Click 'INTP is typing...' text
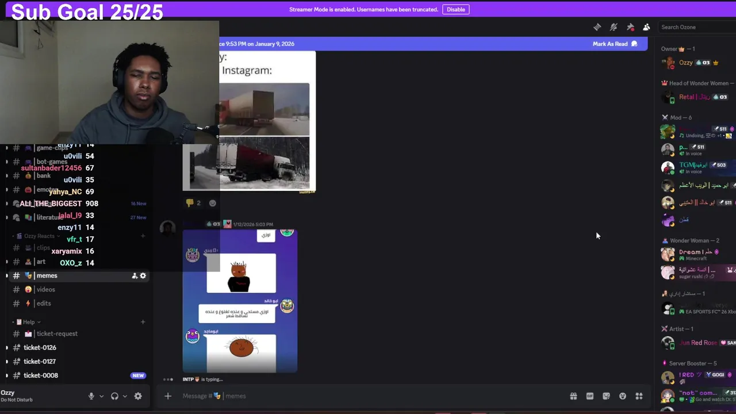 pyautogui.click(x=202, y=379)
